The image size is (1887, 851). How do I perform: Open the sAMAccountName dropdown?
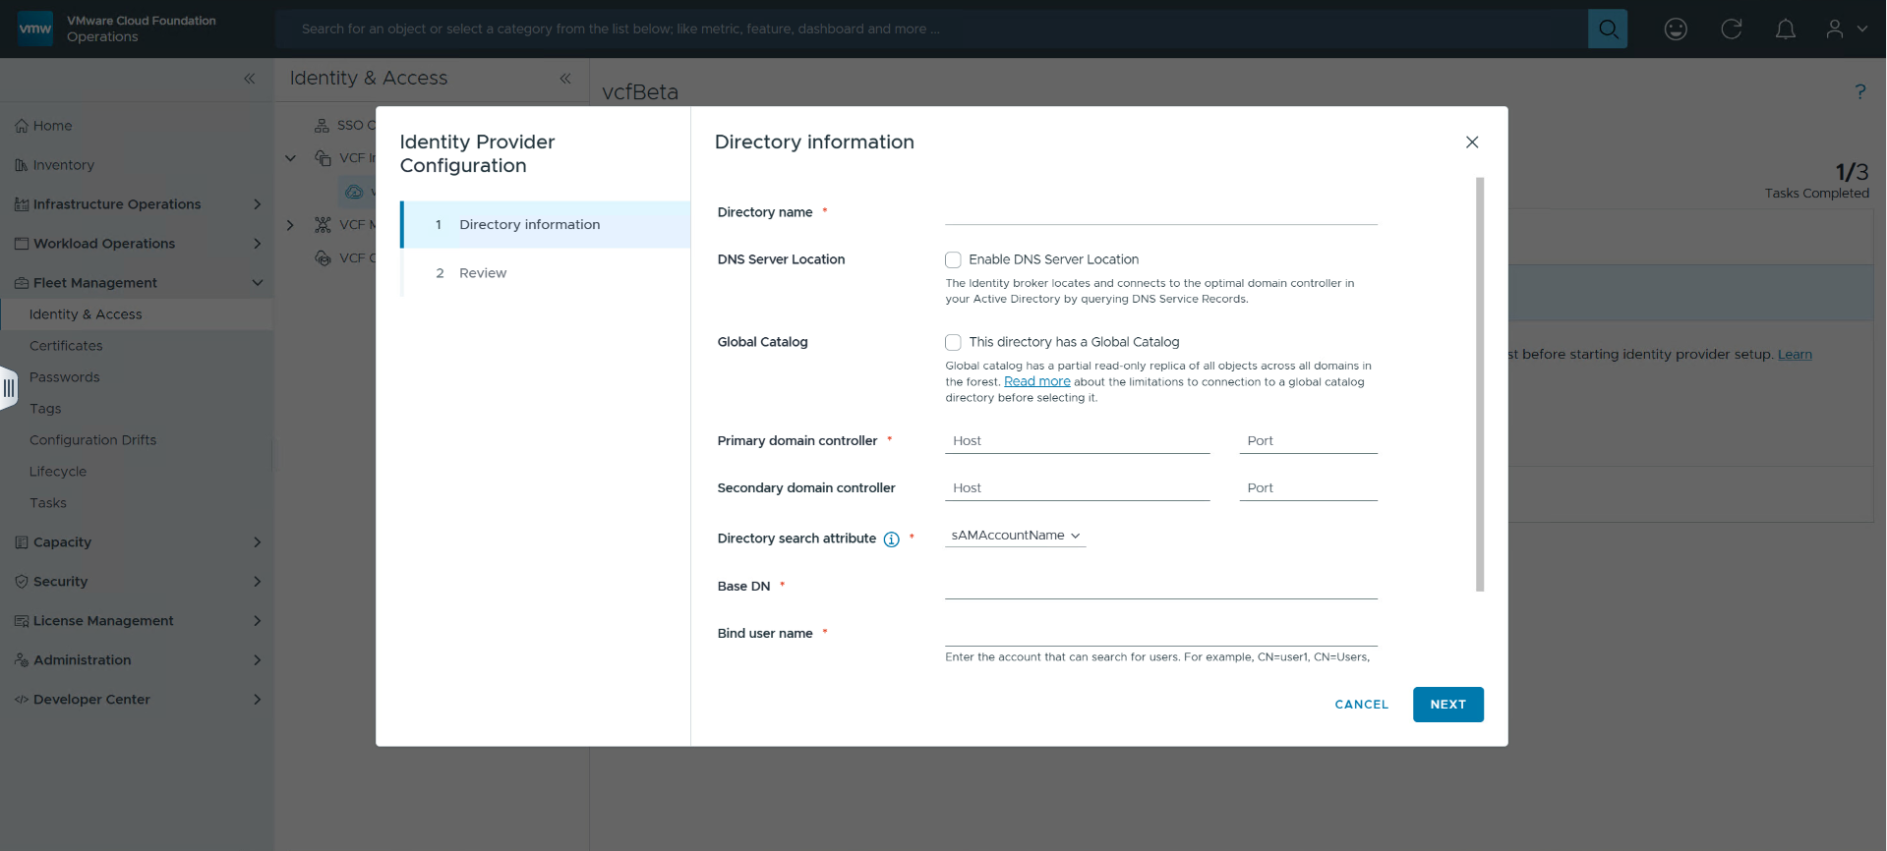(x=1016, y=536)
